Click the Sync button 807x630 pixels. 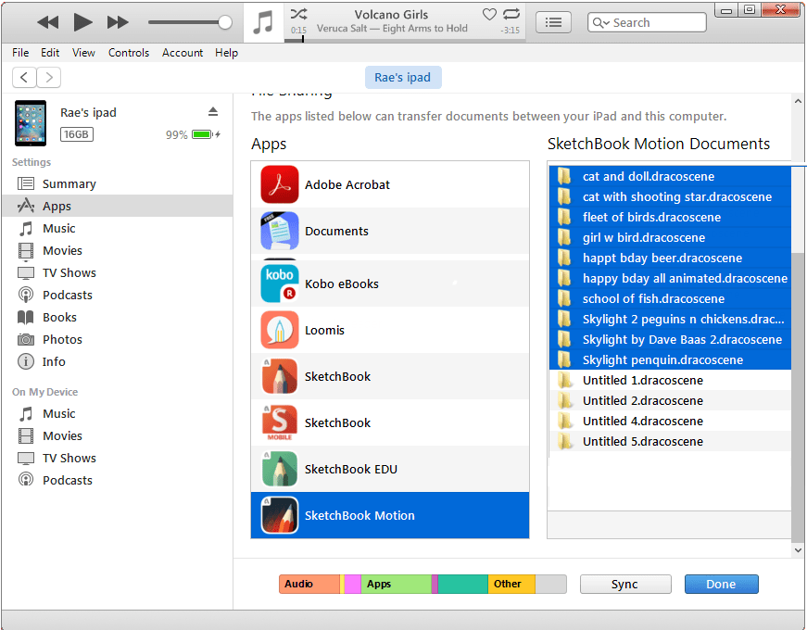tap(625, 585)
